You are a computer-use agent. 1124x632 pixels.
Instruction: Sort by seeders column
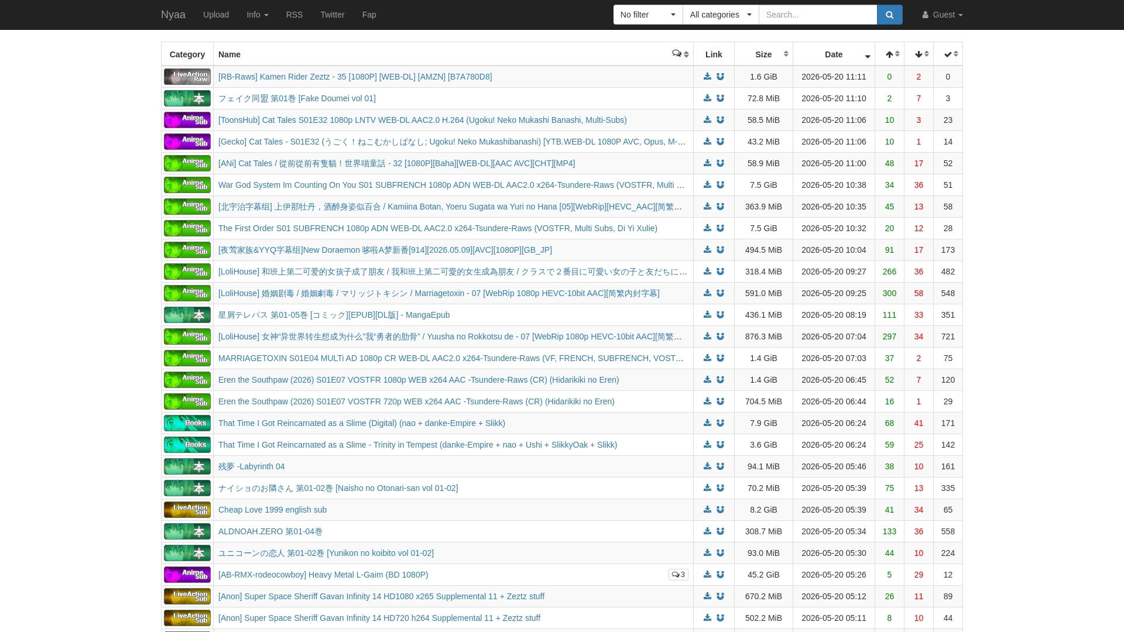[x=889, y=54]
